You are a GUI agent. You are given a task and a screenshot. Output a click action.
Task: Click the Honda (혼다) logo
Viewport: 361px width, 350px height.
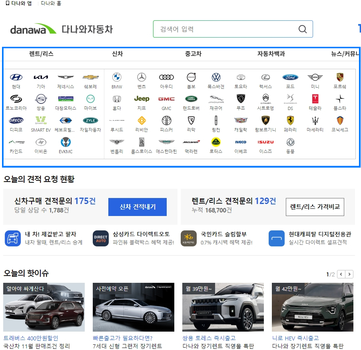coord(117,99)
